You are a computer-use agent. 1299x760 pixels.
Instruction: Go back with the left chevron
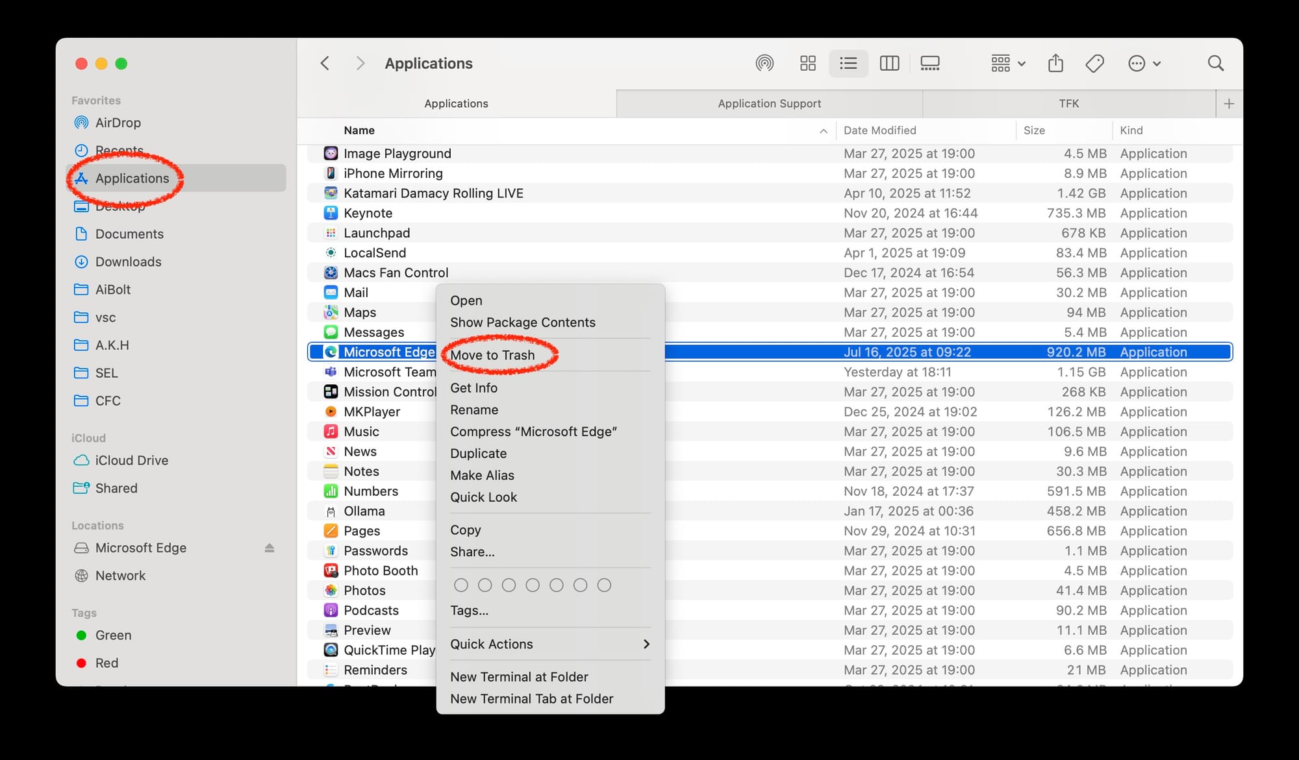pos(325,63)
